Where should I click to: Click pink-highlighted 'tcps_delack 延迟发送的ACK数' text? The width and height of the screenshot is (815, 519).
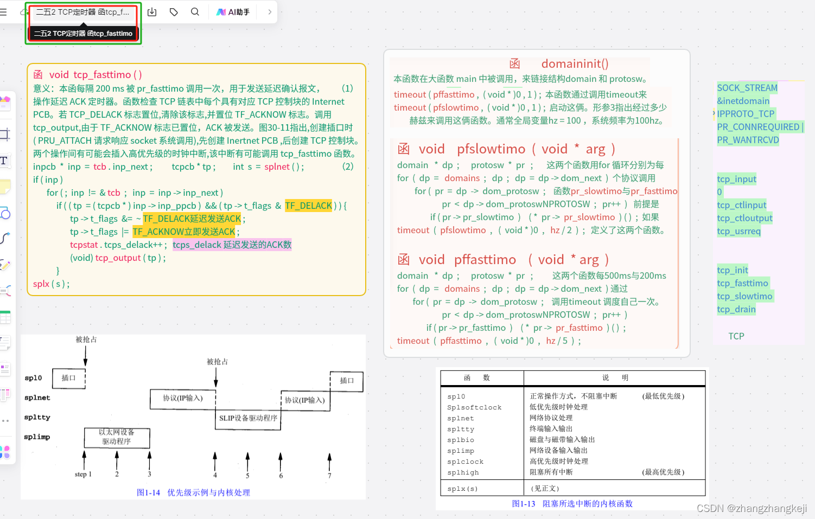pyautogui.click(x=232, y=245)
